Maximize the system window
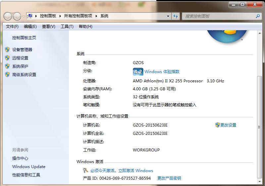Image resolution: width=265 pixels, height=186 pixels. coord(242,4)
